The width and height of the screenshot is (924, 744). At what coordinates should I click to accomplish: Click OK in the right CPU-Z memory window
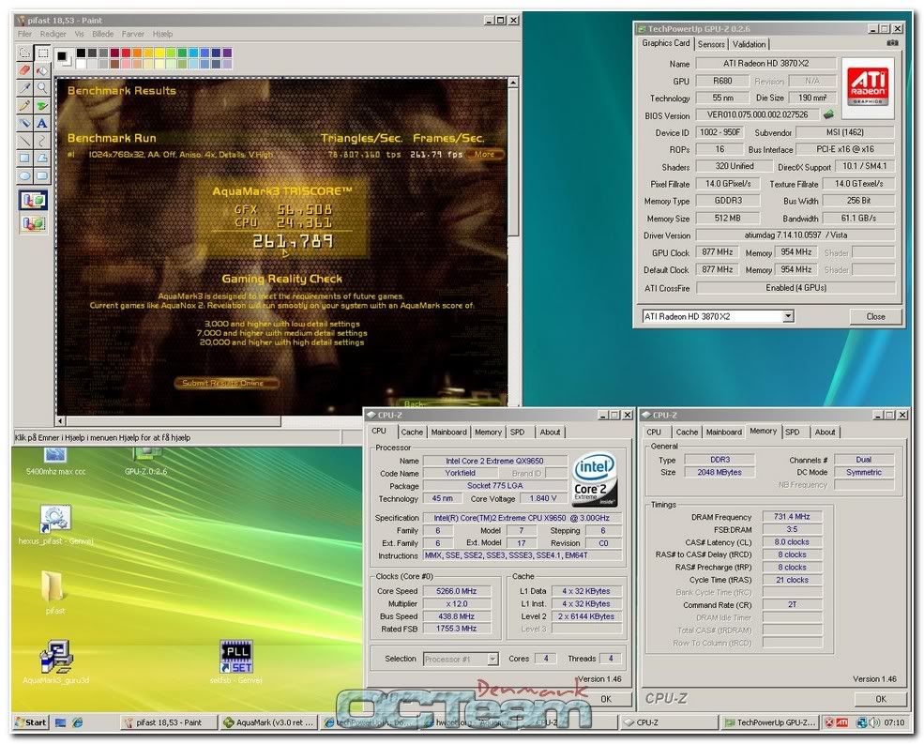(881, 699)
